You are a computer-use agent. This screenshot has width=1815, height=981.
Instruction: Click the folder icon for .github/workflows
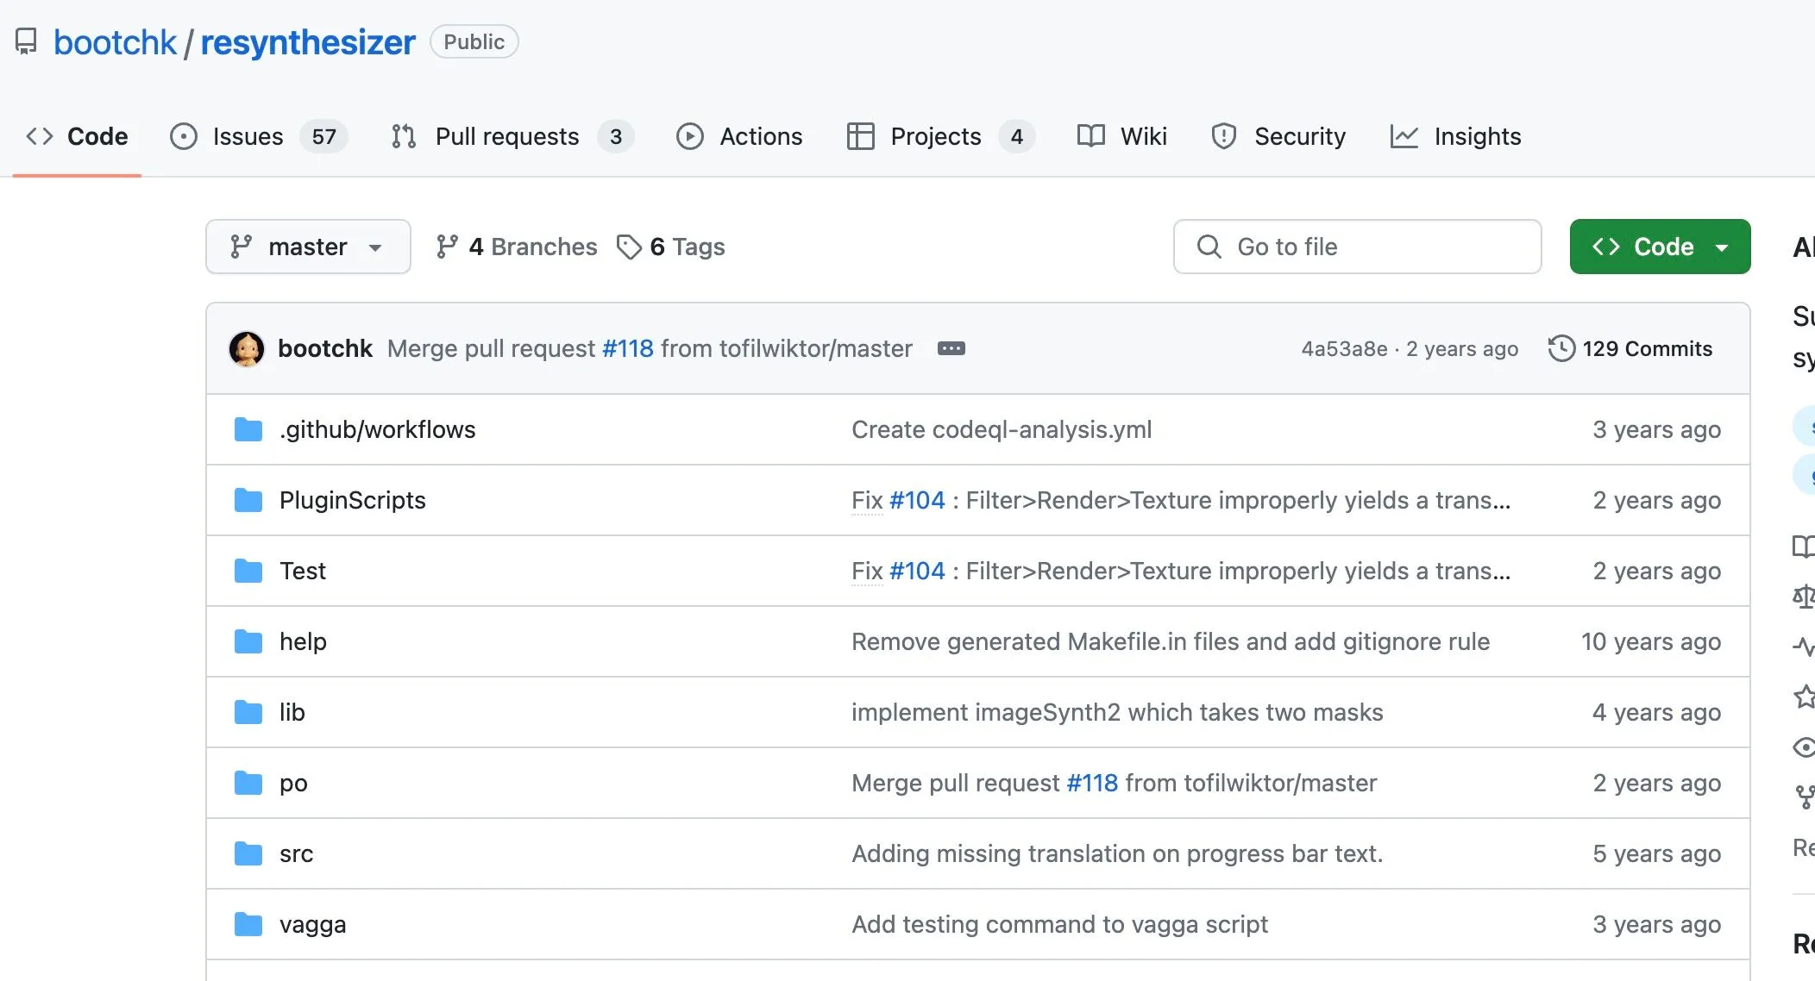pos(248,429)
